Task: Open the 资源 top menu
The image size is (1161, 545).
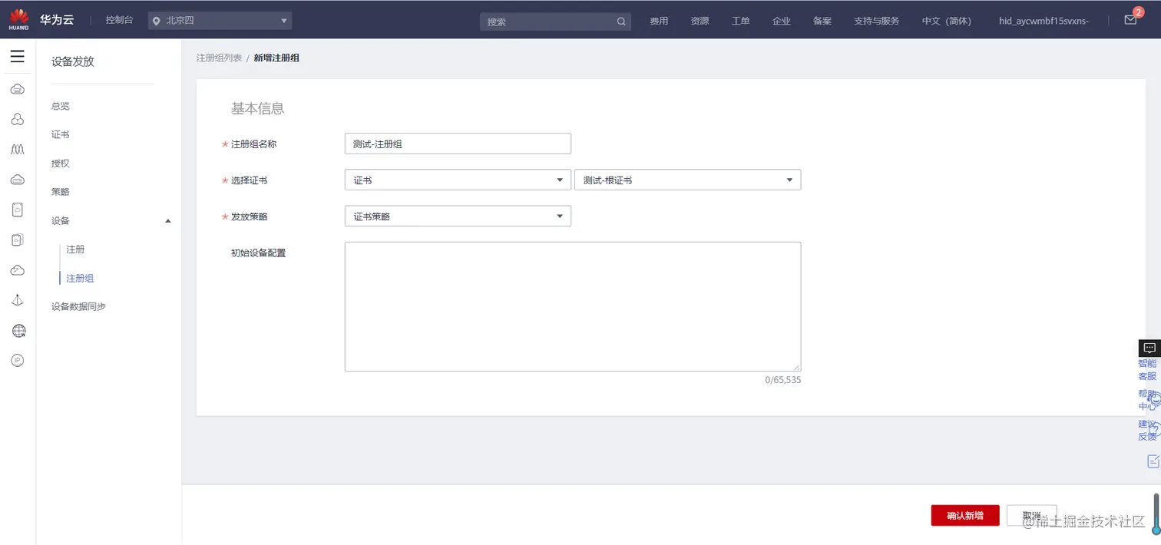Action: click(700, 21)
